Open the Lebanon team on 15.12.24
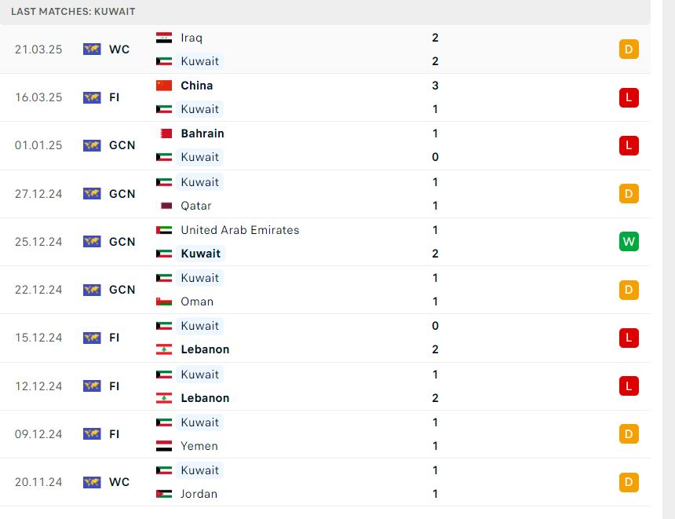This screenshot has width=675, height=519. click(x=205, y=349)
